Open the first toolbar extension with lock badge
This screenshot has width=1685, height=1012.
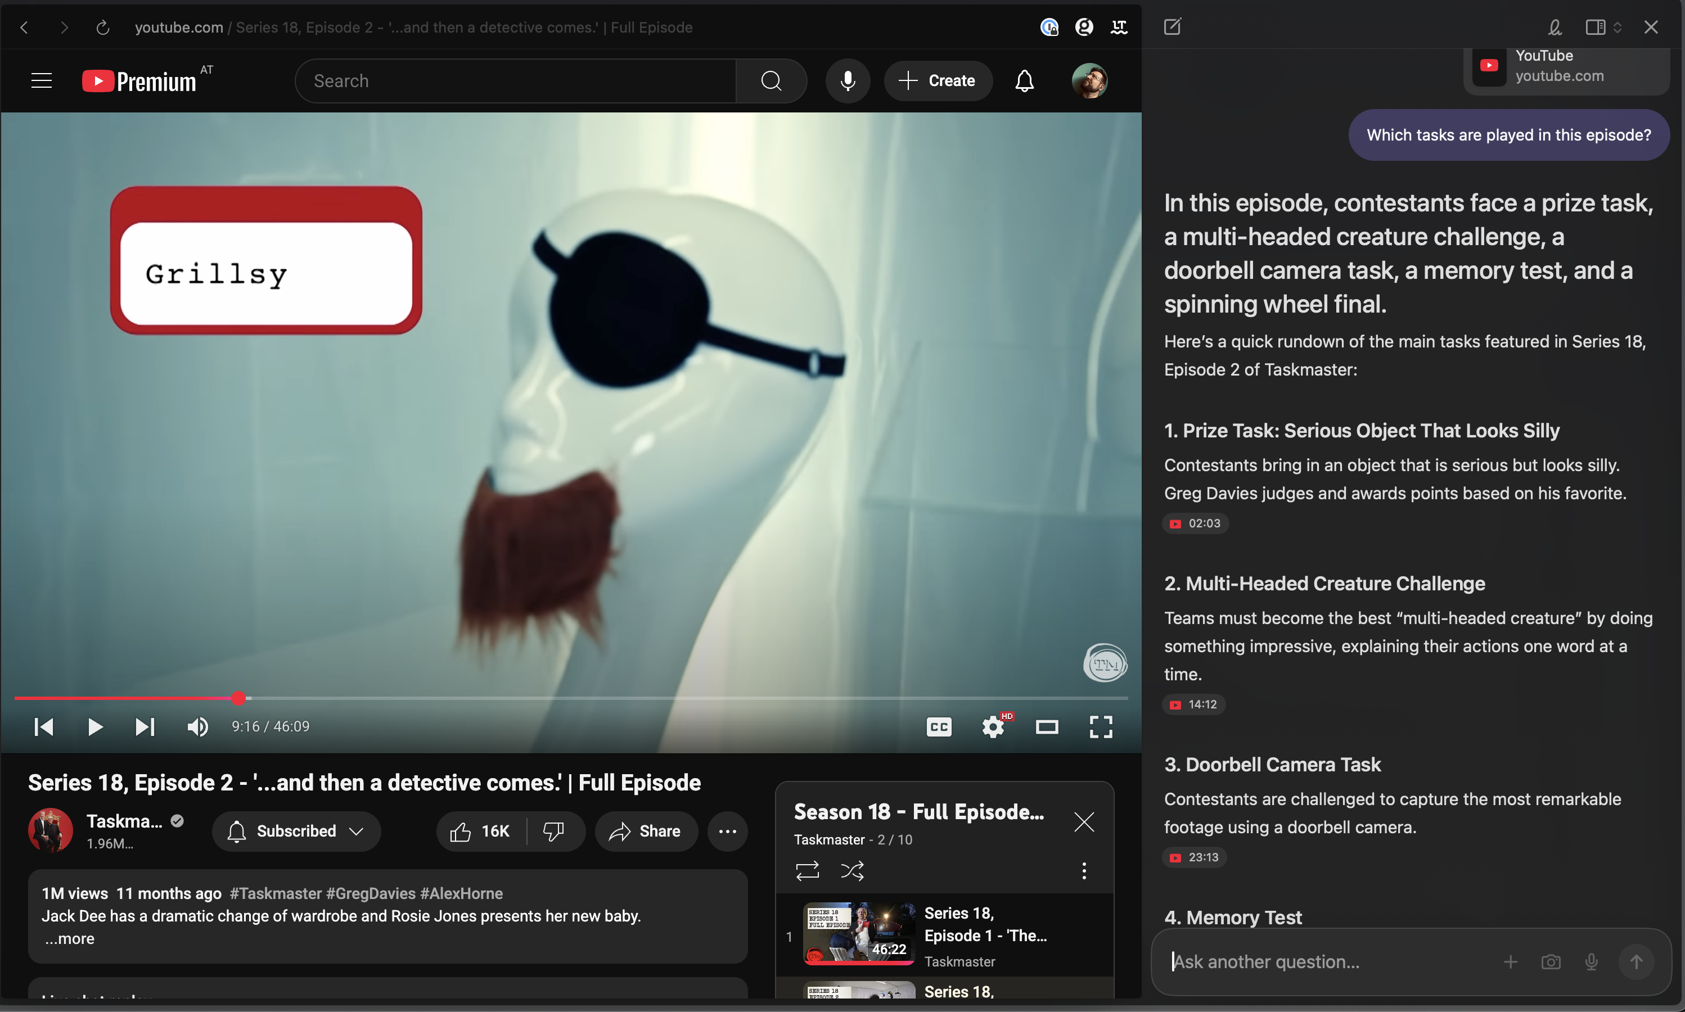point(1049,28)
